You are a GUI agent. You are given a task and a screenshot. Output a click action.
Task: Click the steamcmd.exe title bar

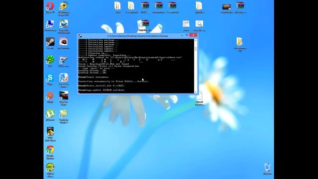[x=138, y=36]
